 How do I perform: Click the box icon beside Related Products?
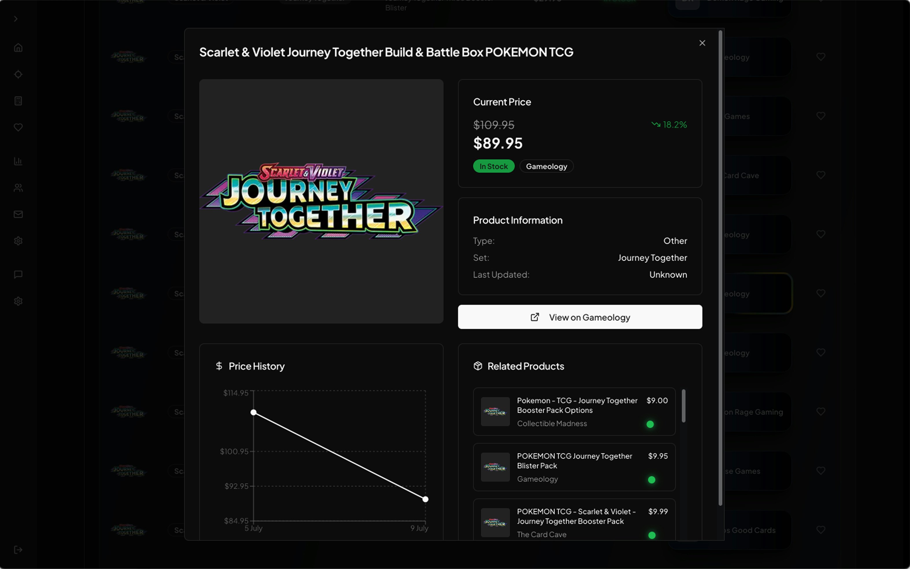coord(478,366)
